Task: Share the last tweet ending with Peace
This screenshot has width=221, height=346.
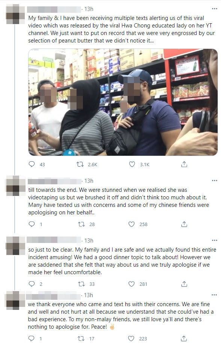Action: tap(184, 338)
